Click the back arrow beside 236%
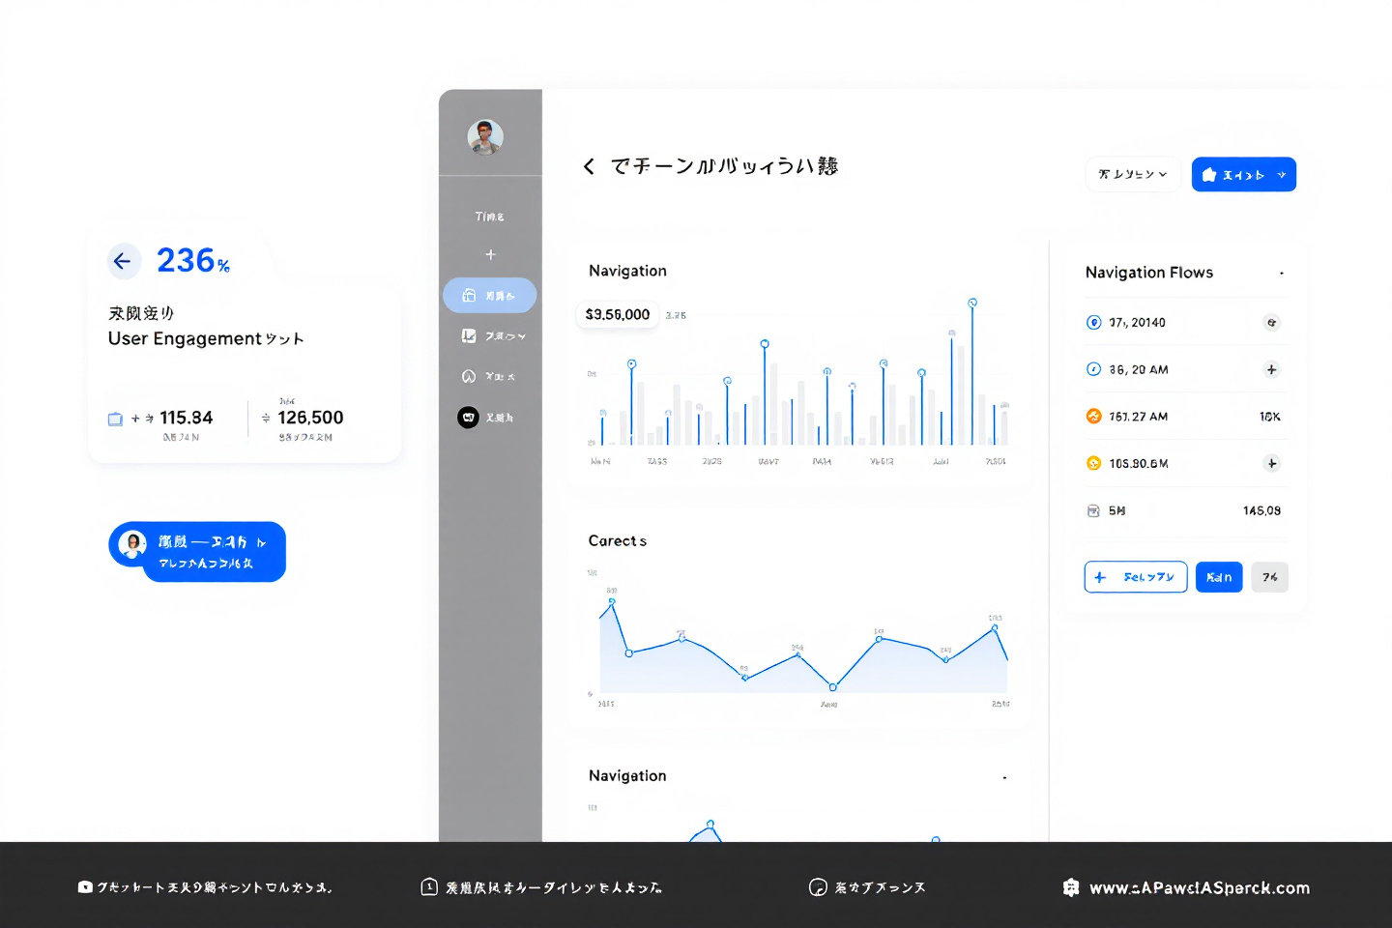Viewport: 1392px width, 928px height. pos(123,261)
